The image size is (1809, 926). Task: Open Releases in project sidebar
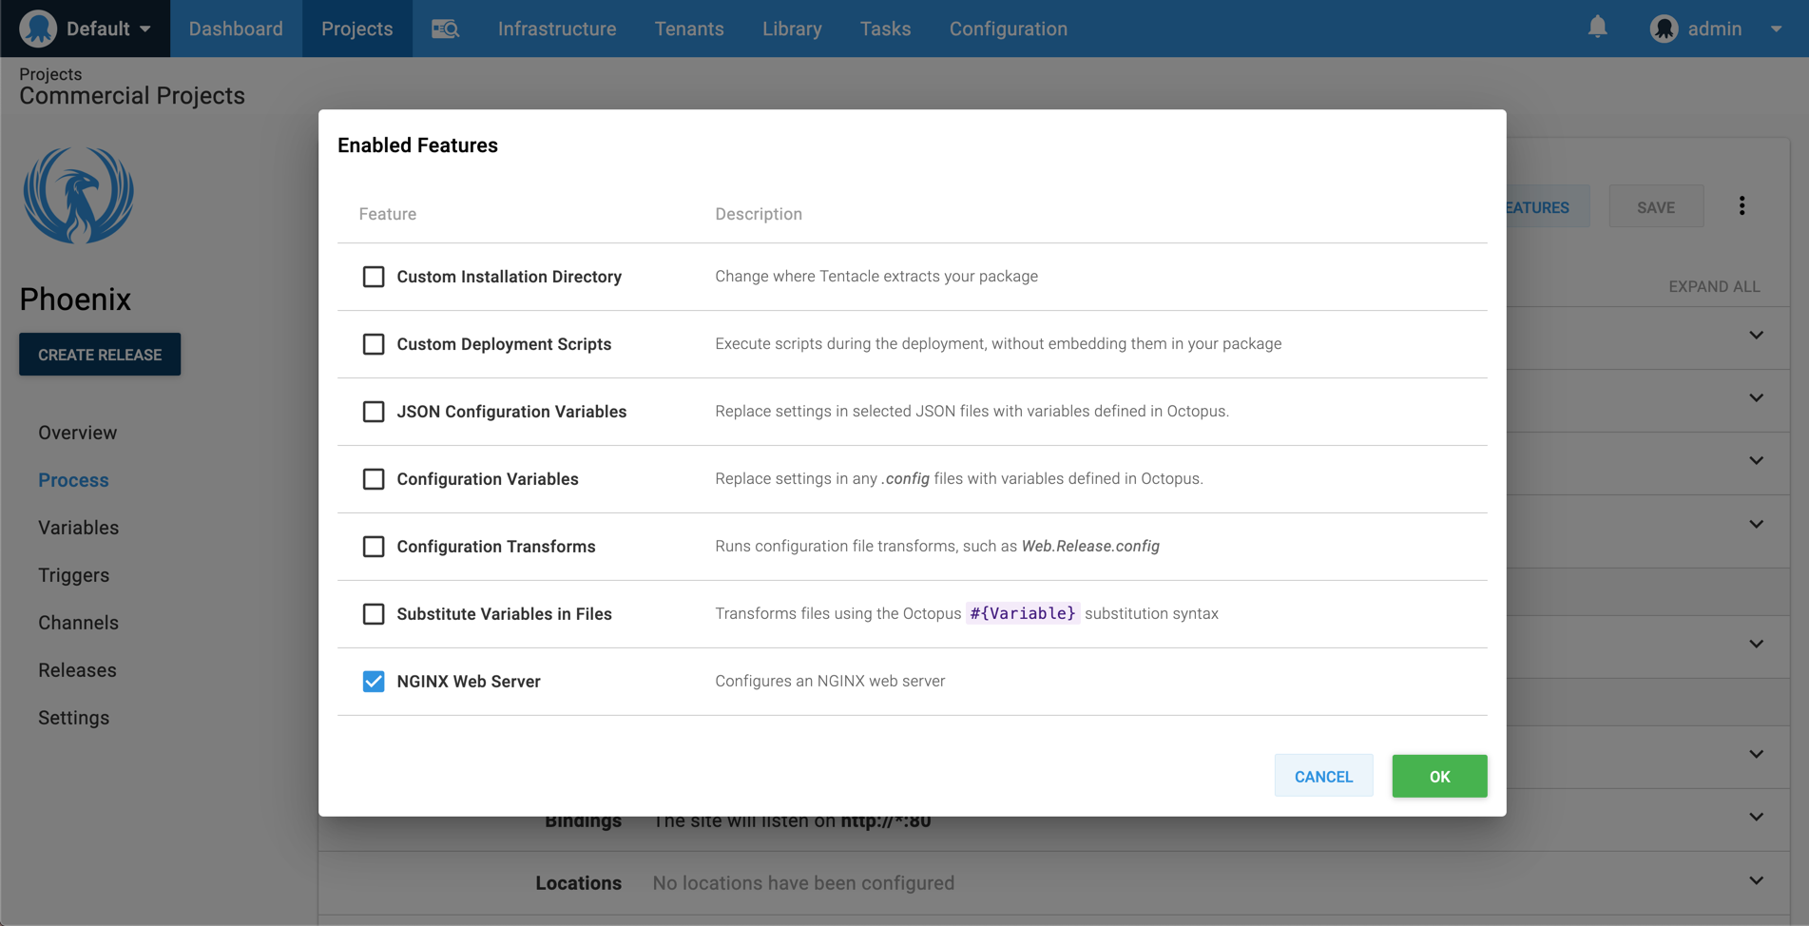[x=78, y=670]
